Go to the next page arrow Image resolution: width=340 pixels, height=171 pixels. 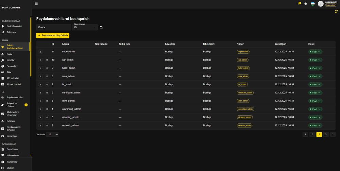(326, 134)
